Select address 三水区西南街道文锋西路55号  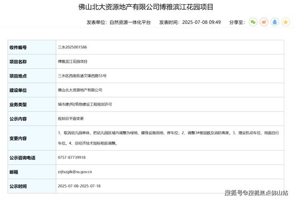(x=82, y=76)
